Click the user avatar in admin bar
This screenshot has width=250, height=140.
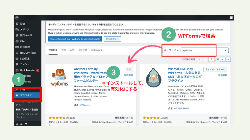pos(232,17)
